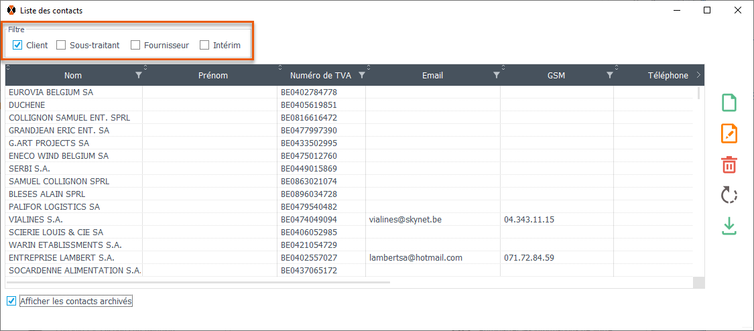Click the red trash delete icon
Screen dimensions: 754x331
pos(729,164)
